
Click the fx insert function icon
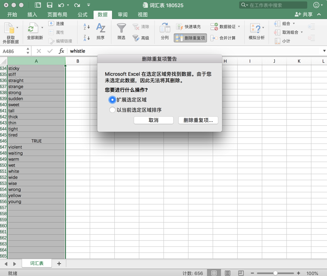pos(61,51)
